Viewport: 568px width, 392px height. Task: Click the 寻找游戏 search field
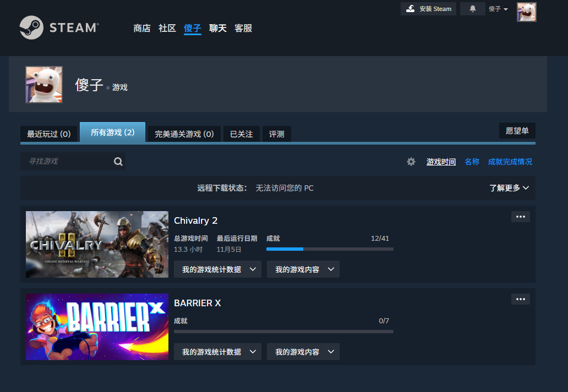66,162
